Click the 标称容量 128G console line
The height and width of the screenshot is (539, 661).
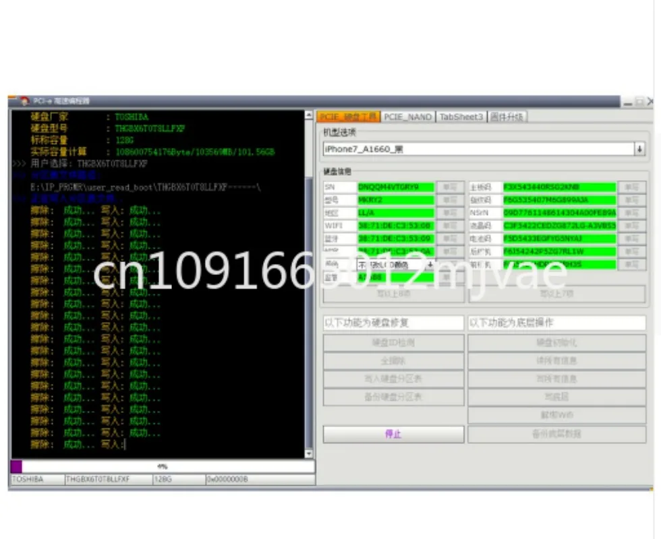pyautogui.click(x=82, y=140)
